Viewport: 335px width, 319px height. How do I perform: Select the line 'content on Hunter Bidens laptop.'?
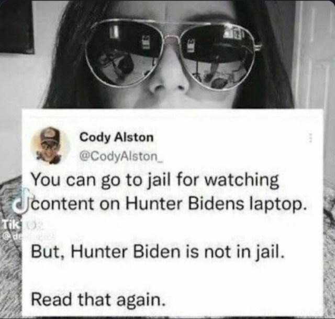[x=169, y=204]
